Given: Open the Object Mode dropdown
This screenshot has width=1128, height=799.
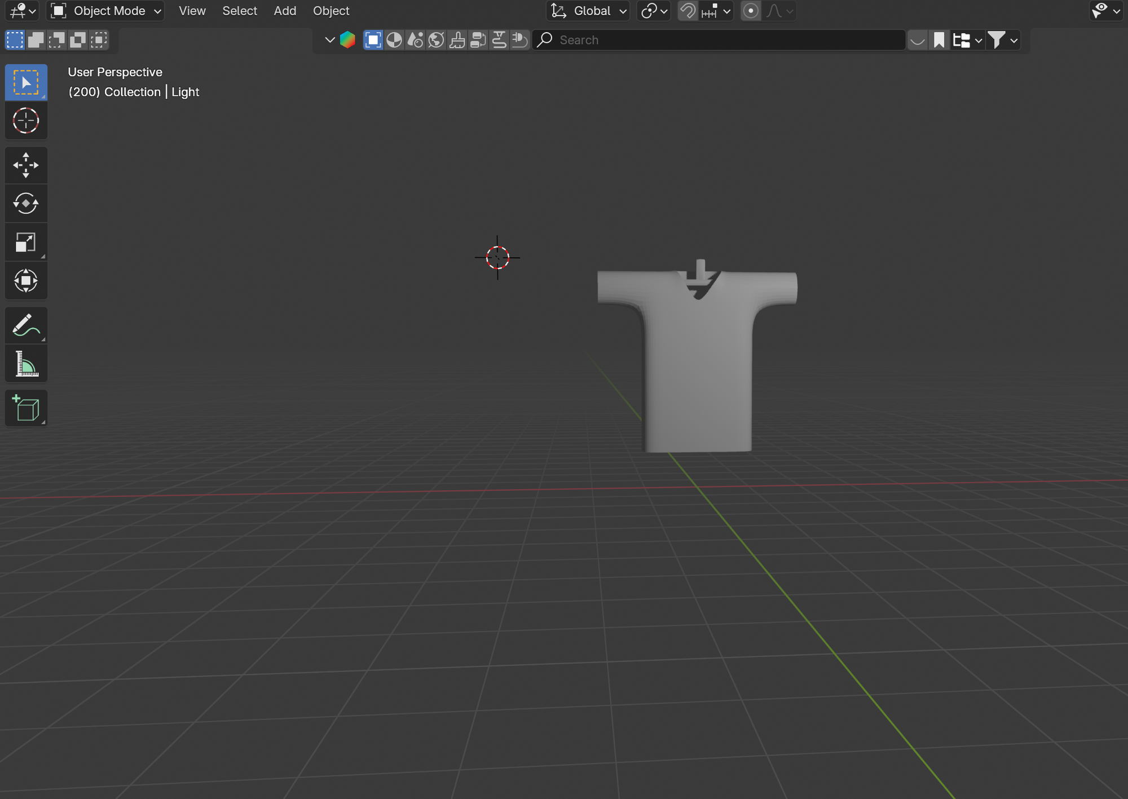Looking at the screenshot, I should click(107, 11).
